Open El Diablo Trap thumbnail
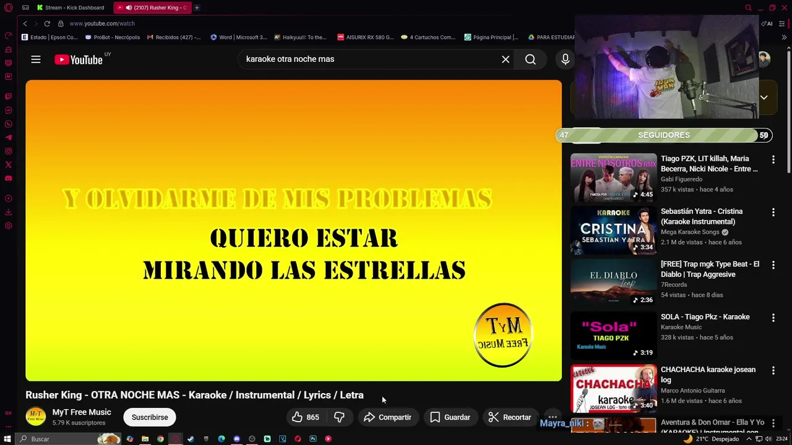Image resolution: width=792 pixels, height=445 pixels. point(613,283)
